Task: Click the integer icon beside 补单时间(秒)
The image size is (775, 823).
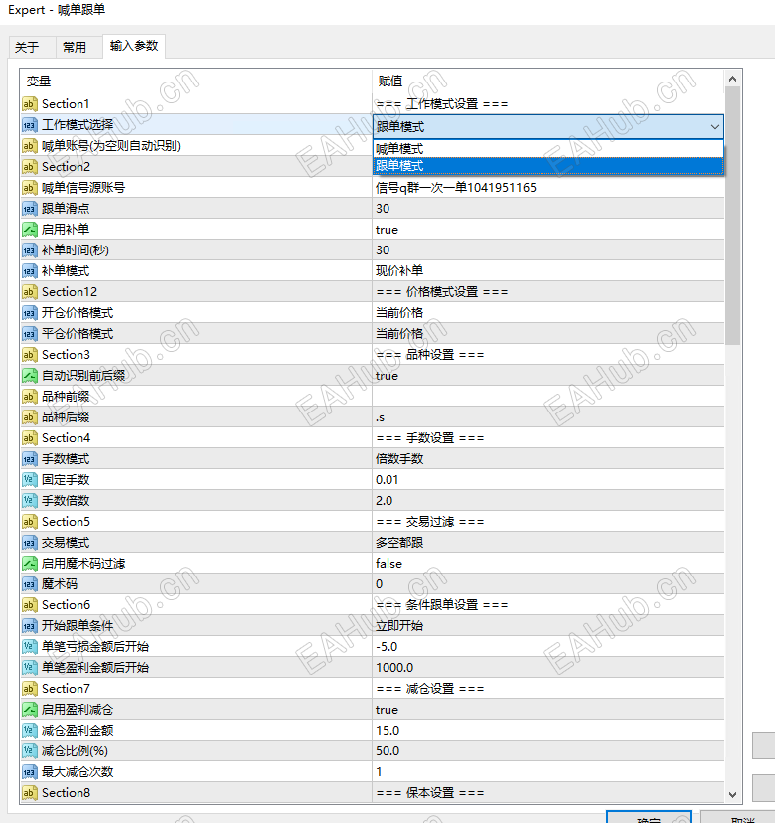Action: tap(30, 250)
